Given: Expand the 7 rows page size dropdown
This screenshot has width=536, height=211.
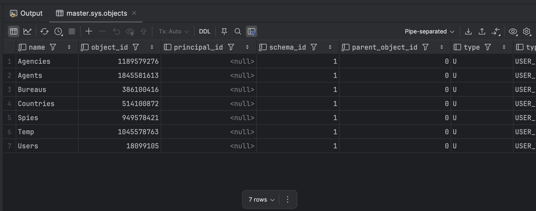Looking at the screenshot, I should [x=261, y=200].
